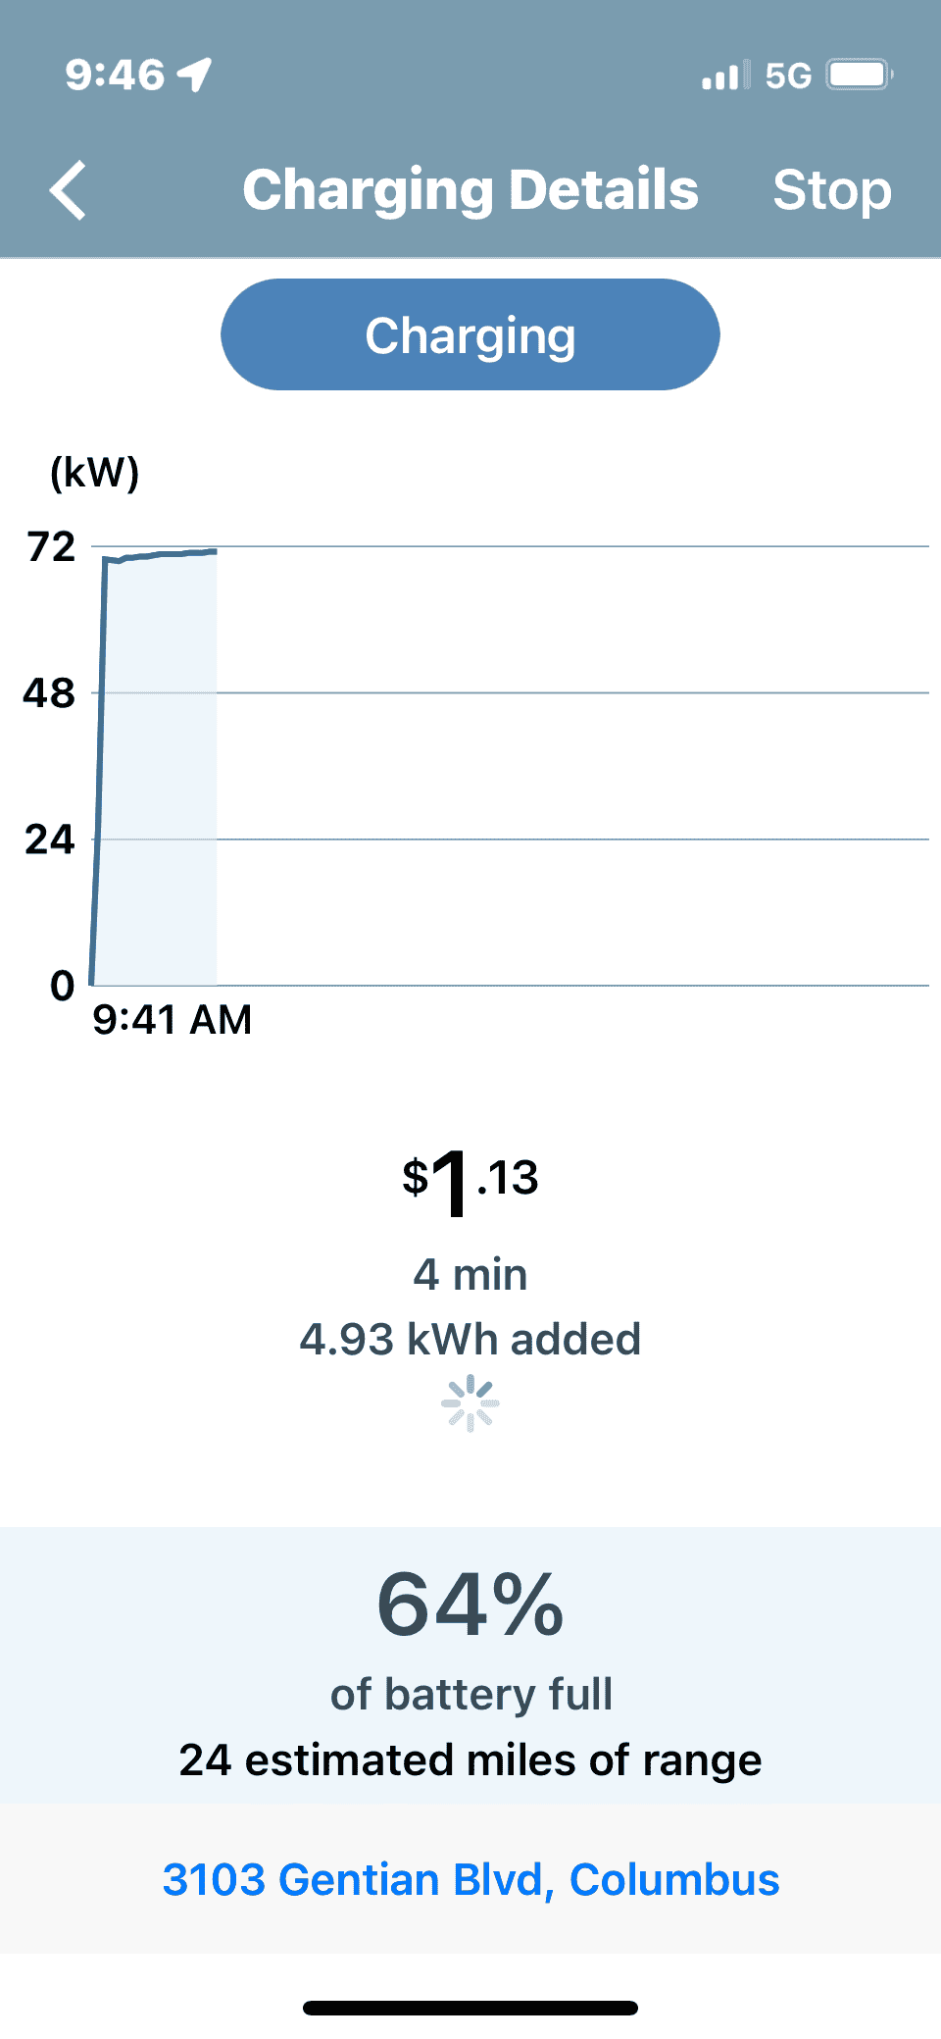This screenshot has width=941, height=2039.
Task: Tap the home indicator bar at the bottom
Action: pos(470,2008)
